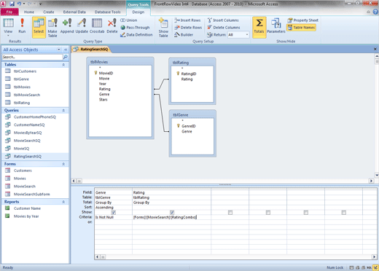Toggle the Totals sigma button

(259, 27)
